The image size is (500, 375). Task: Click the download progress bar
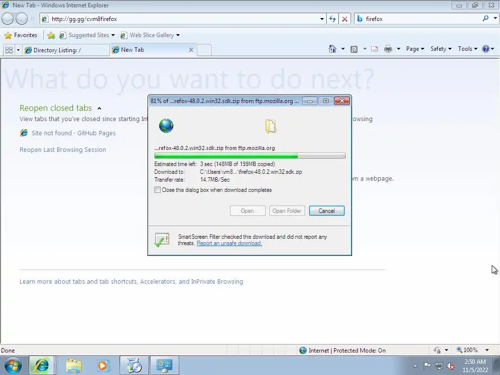pos(250,156)
